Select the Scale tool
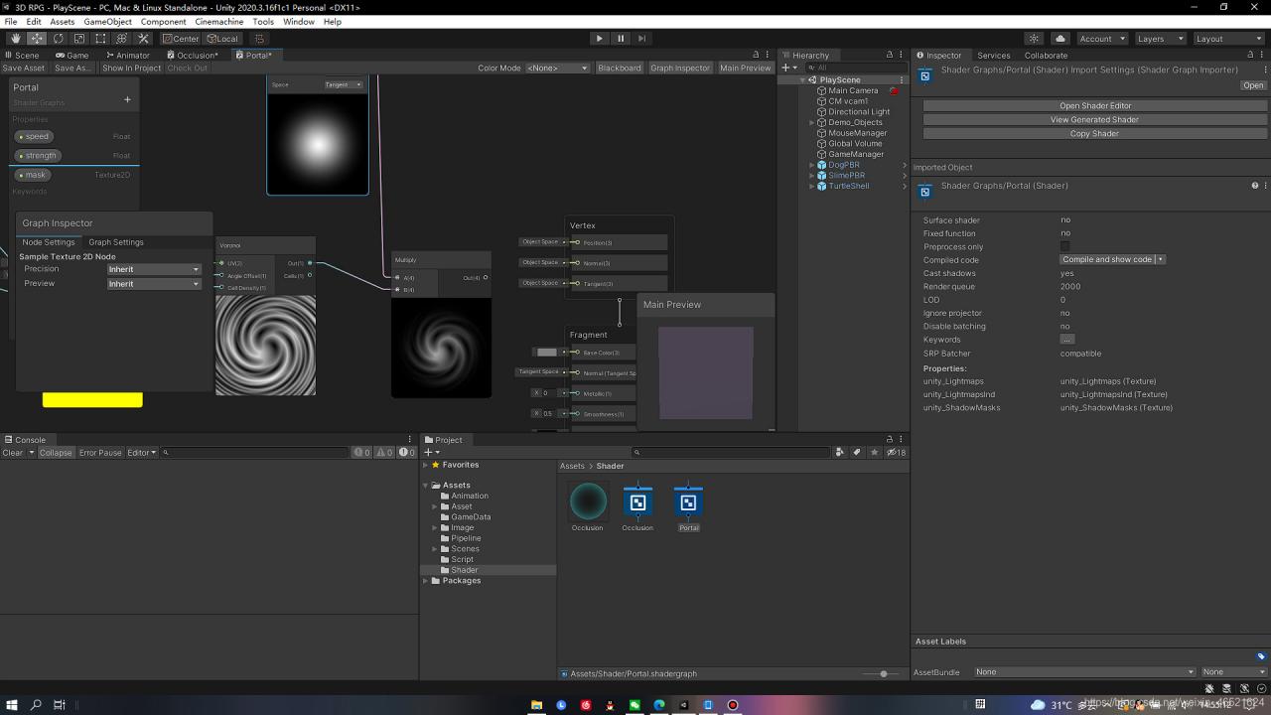 point(79,39)
